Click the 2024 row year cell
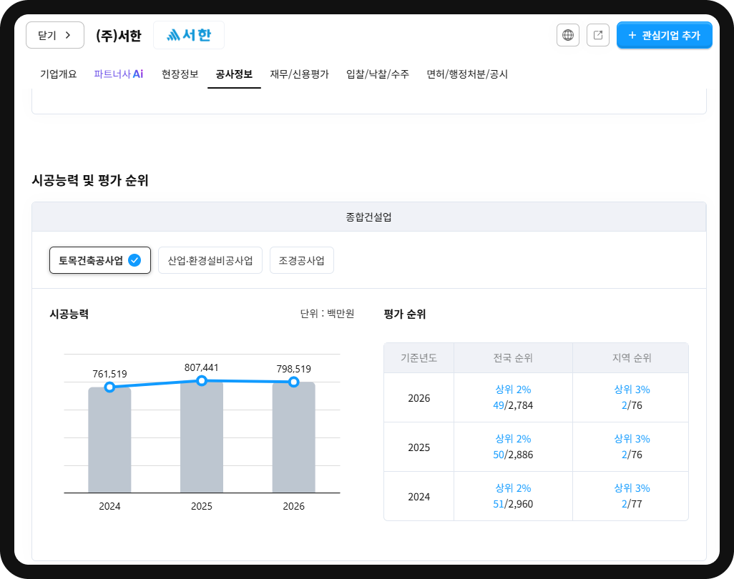This screenshot has height=579, width=734. point(419,497)
